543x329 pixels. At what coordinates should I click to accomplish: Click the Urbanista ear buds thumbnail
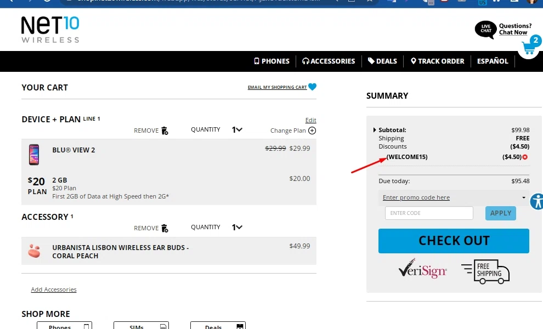34,251
